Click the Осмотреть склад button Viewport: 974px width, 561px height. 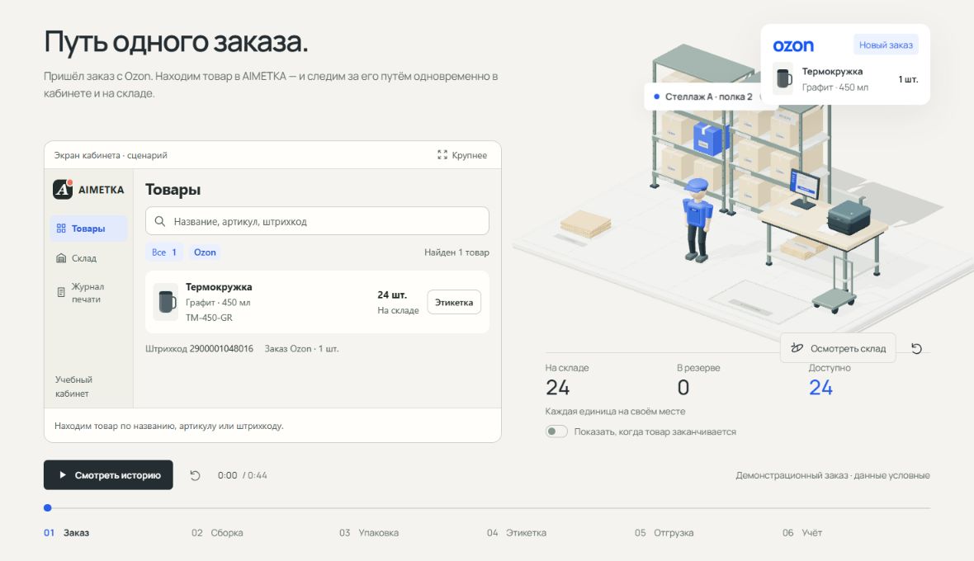[838, 348]
